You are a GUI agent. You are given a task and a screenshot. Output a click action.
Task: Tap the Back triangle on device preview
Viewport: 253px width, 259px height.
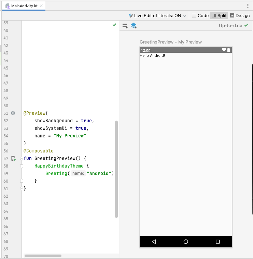click(x=154, y=242)
